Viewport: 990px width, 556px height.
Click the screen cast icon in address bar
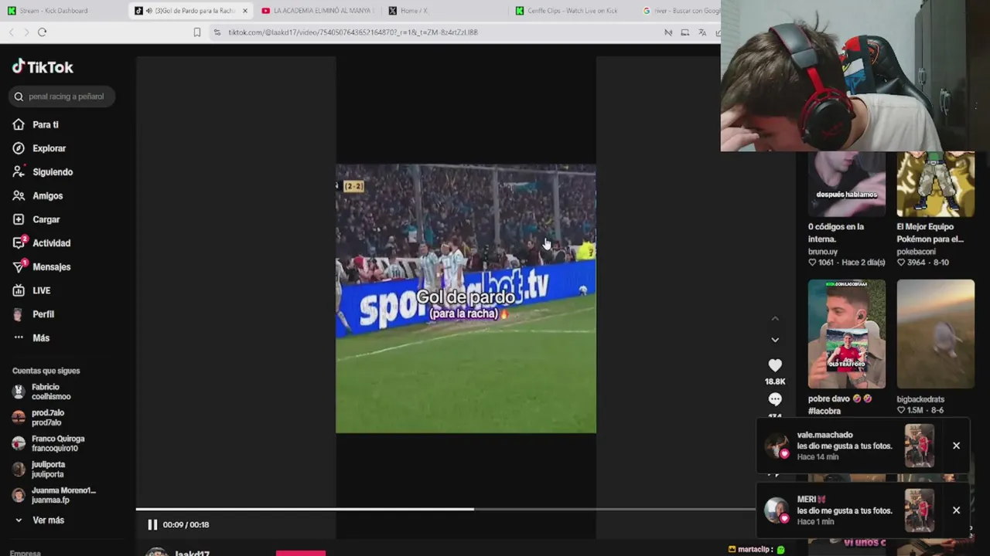[x=685, y=32]
